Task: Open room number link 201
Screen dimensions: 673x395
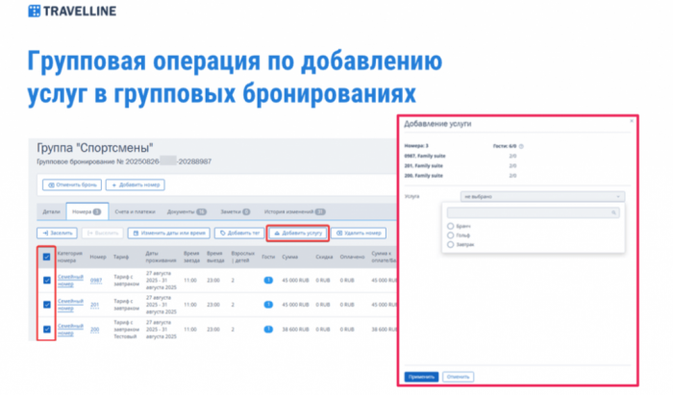Action: coord(94,305)
